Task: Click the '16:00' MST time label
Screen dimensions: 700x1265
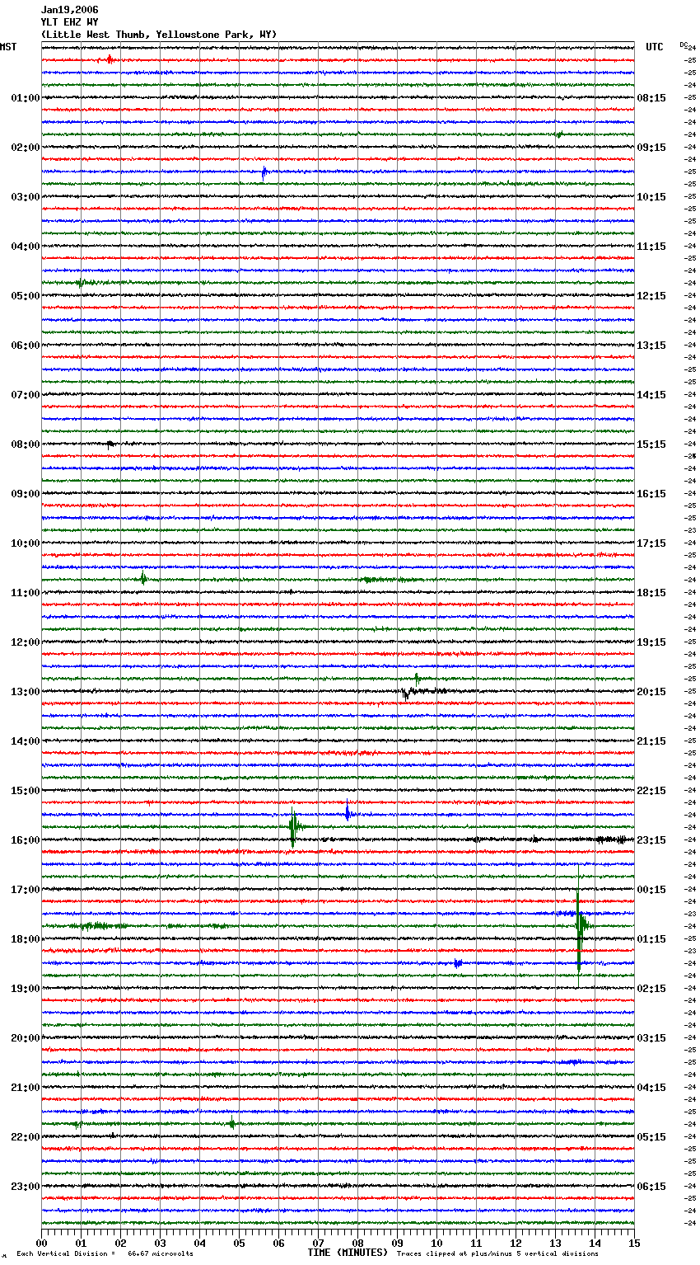Action: coord(26,840)
